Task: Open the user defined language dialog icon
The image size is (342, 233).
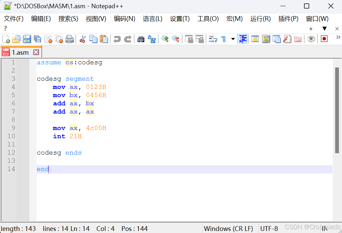Action: tap(255, 39)
